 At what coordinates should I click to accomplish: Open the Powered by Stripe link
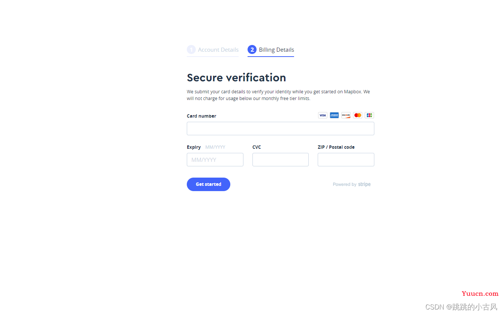click(x=352, y=184)
